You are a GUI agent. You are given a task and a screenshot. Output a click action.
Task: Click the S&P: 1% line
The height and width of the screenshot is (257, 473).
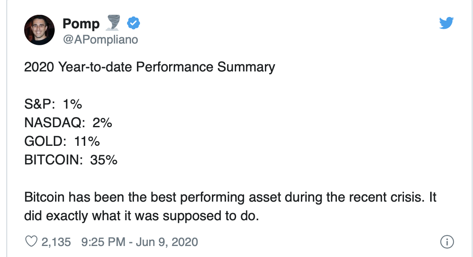(x=53, y=104)
